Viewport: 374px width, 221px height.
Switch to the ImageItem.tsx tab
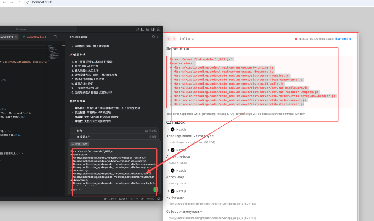[35, 37]
